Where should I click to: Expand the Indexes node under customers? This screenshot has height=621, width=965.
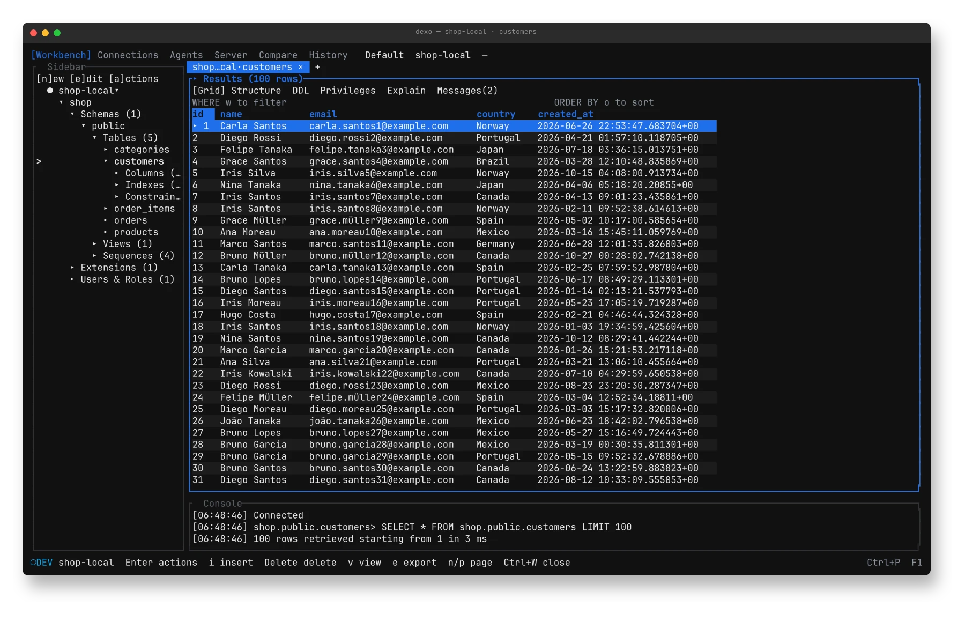coord(117,185)
